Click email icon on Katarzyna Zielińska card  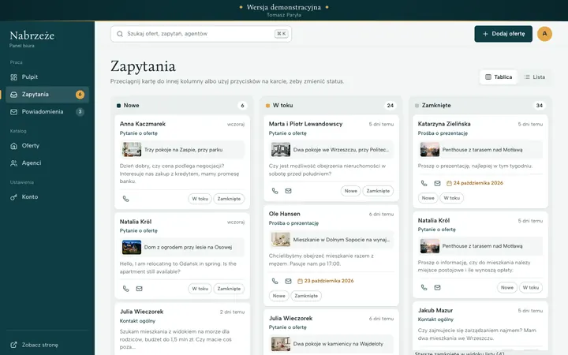(x=438, y=183)
